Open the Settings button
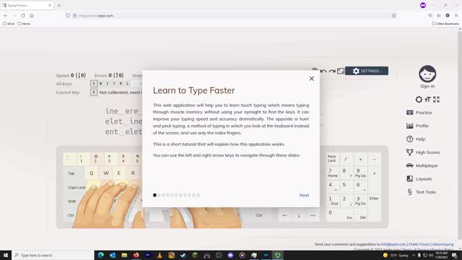 click(x=366, y=71)
